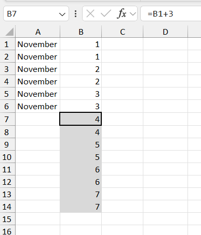Open the Name Box dropdown arrow
Image resolution: width=201 pixels, height=235 pixels.
[x=62, y=14]
